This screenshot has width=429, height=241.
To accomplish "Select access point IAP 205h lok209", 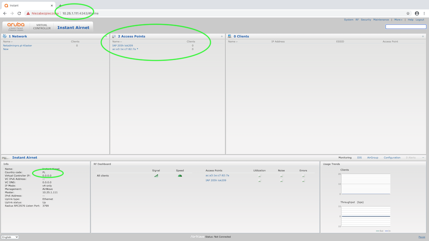I will pyautogui.click(x=122, y=46).
